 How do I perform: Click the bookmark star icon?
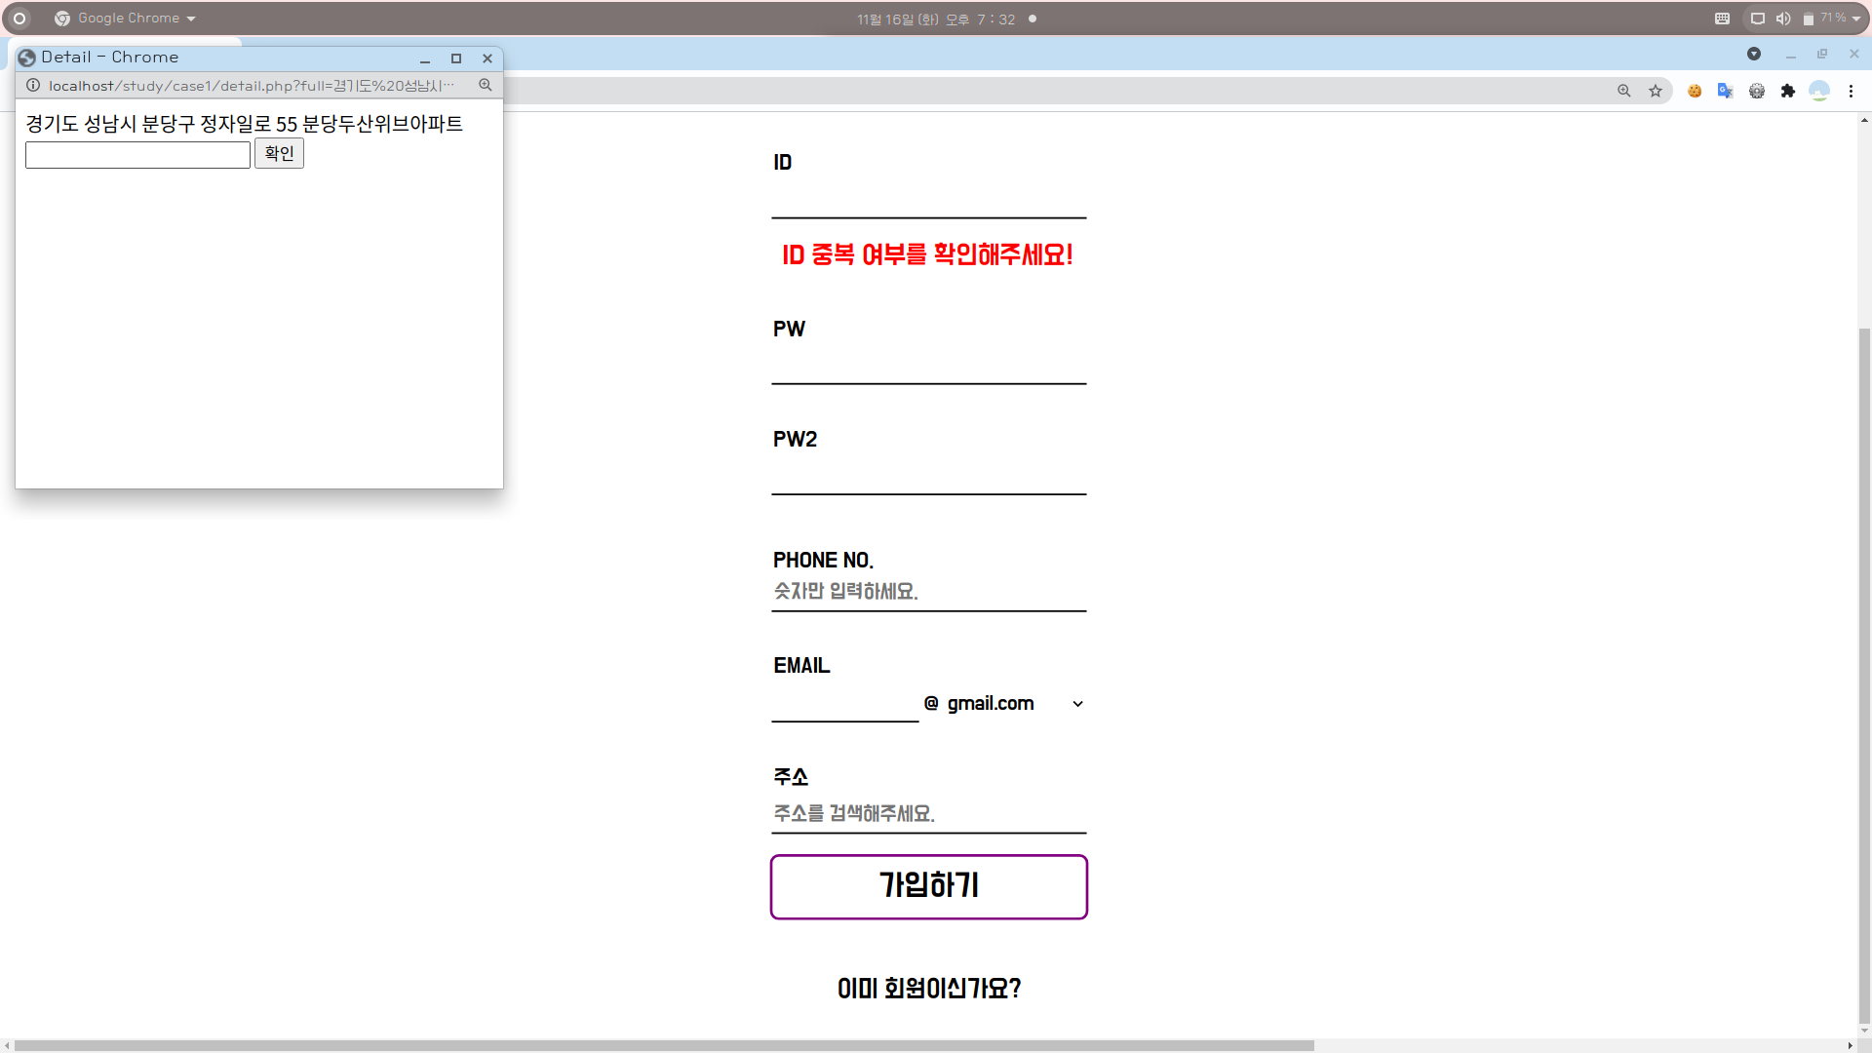coord(1656,91)
